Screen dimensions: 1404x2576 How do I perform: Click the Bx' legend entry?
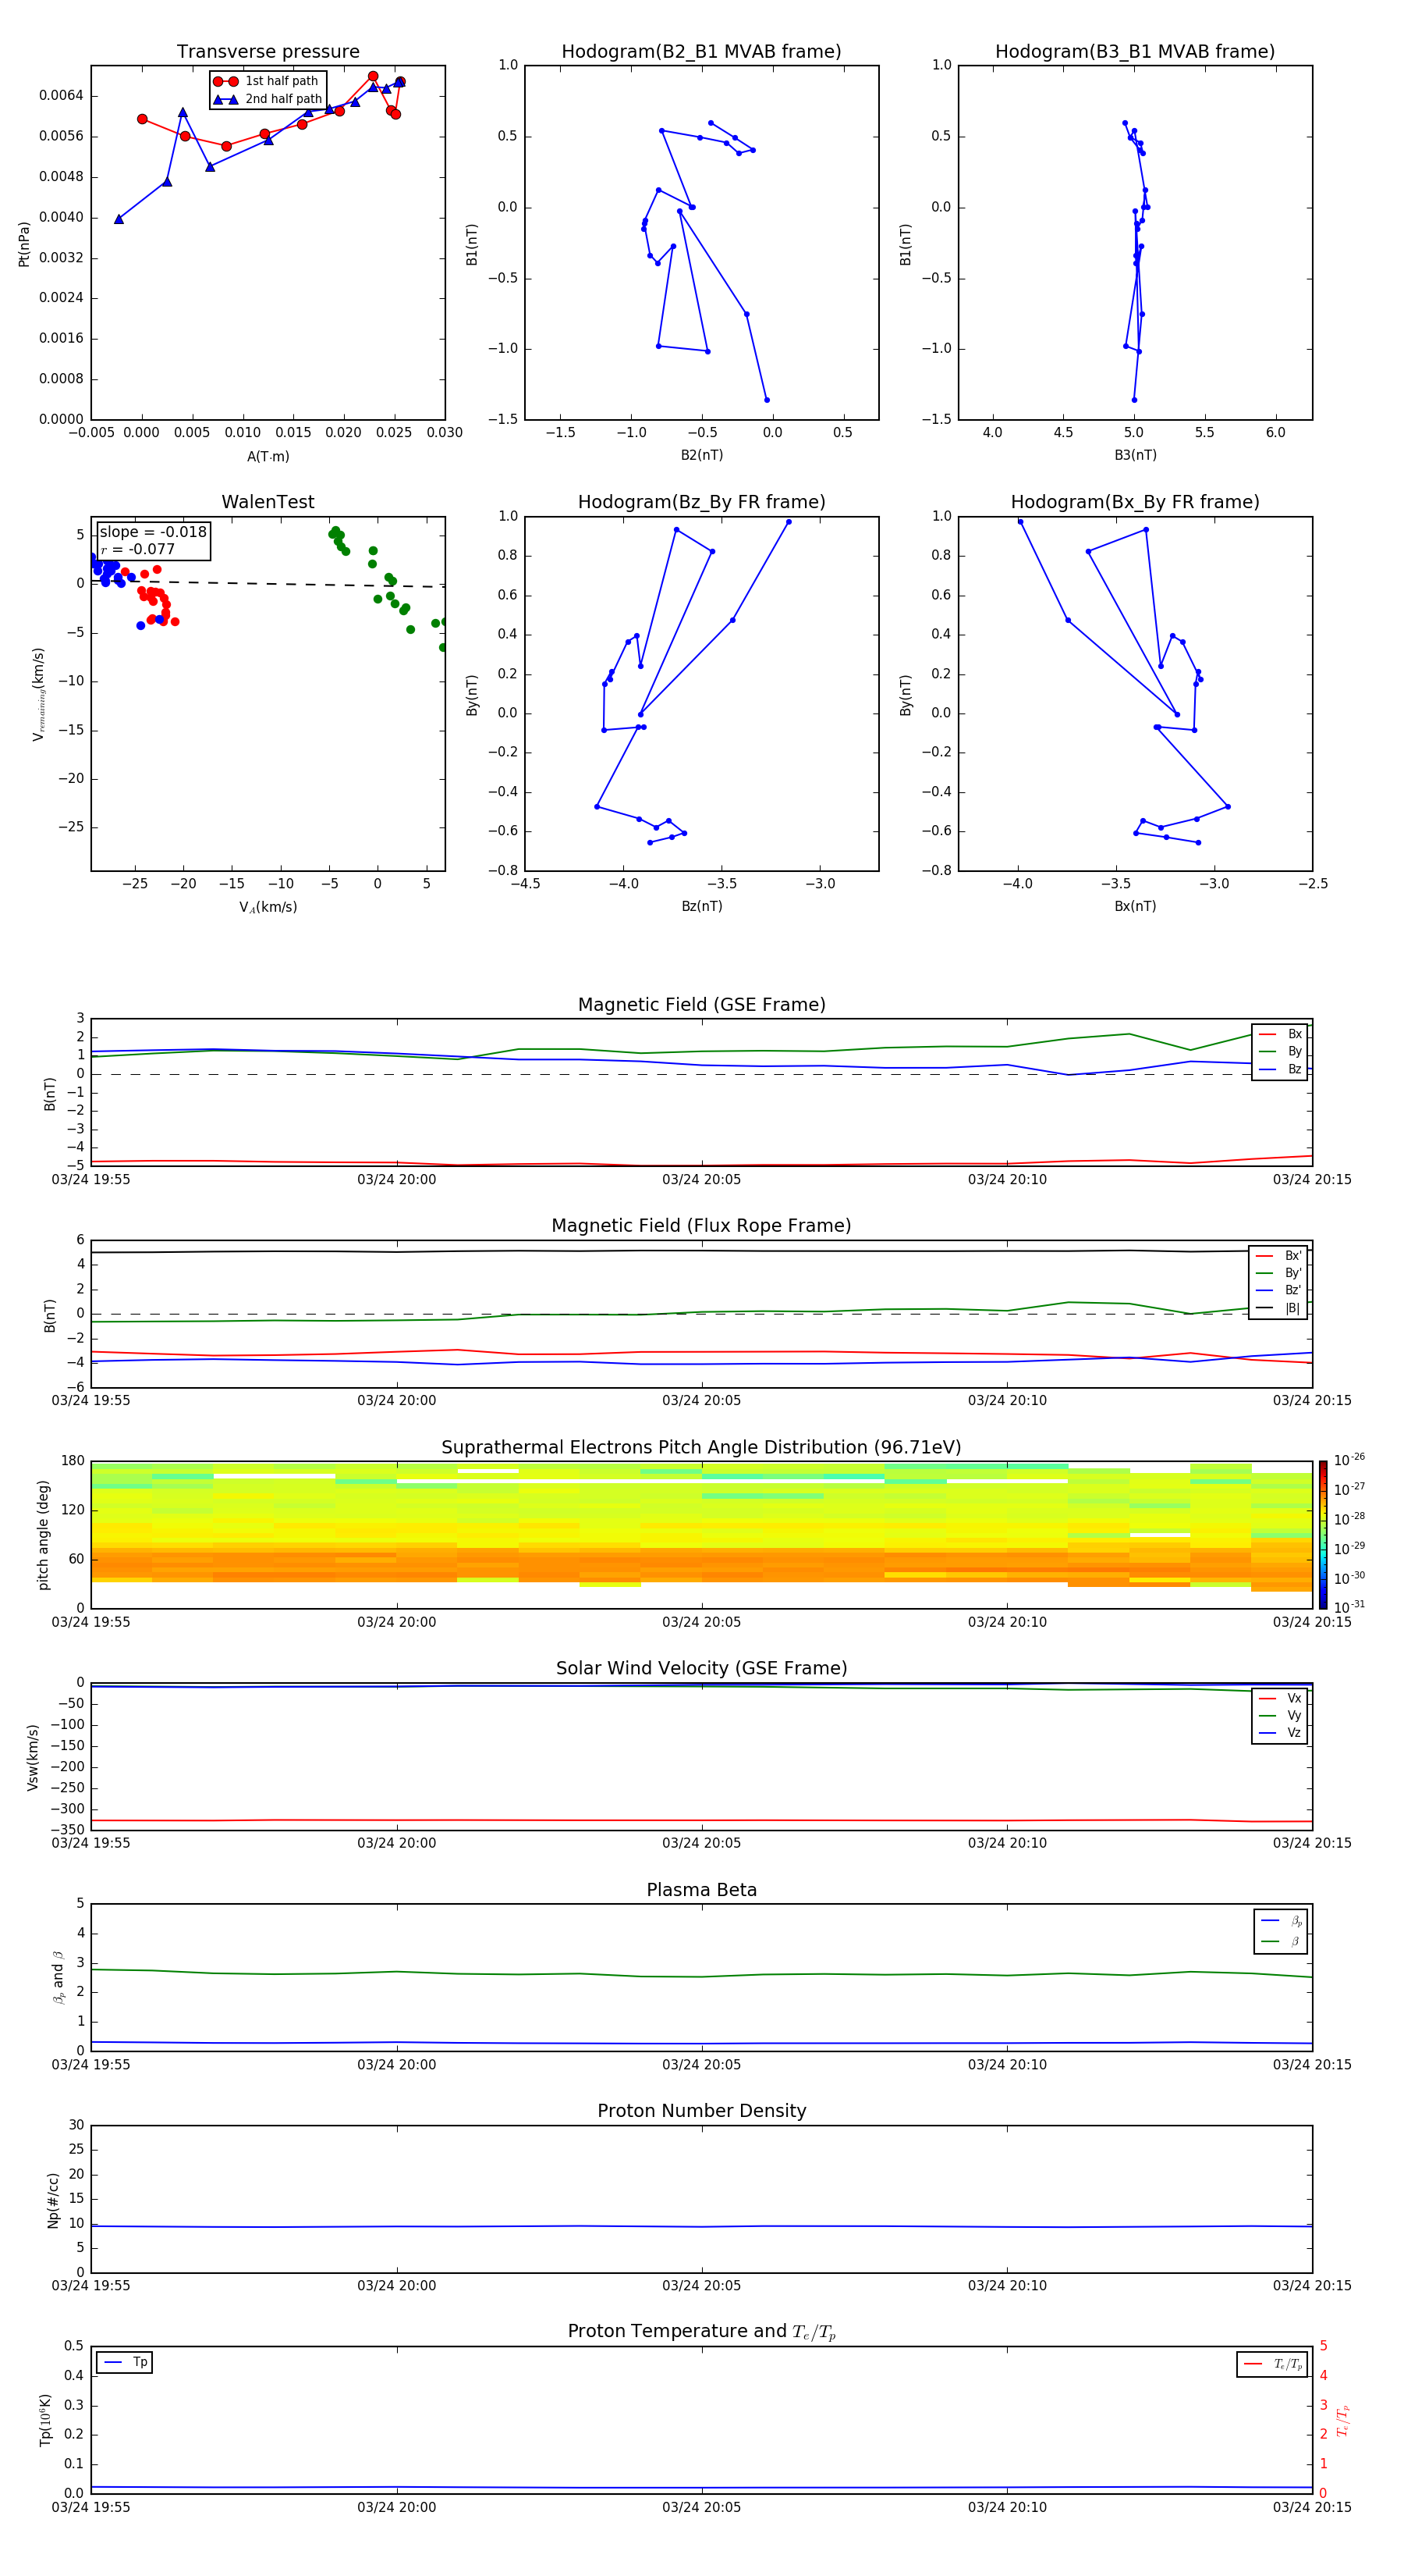click(x=1279, y=1256)
